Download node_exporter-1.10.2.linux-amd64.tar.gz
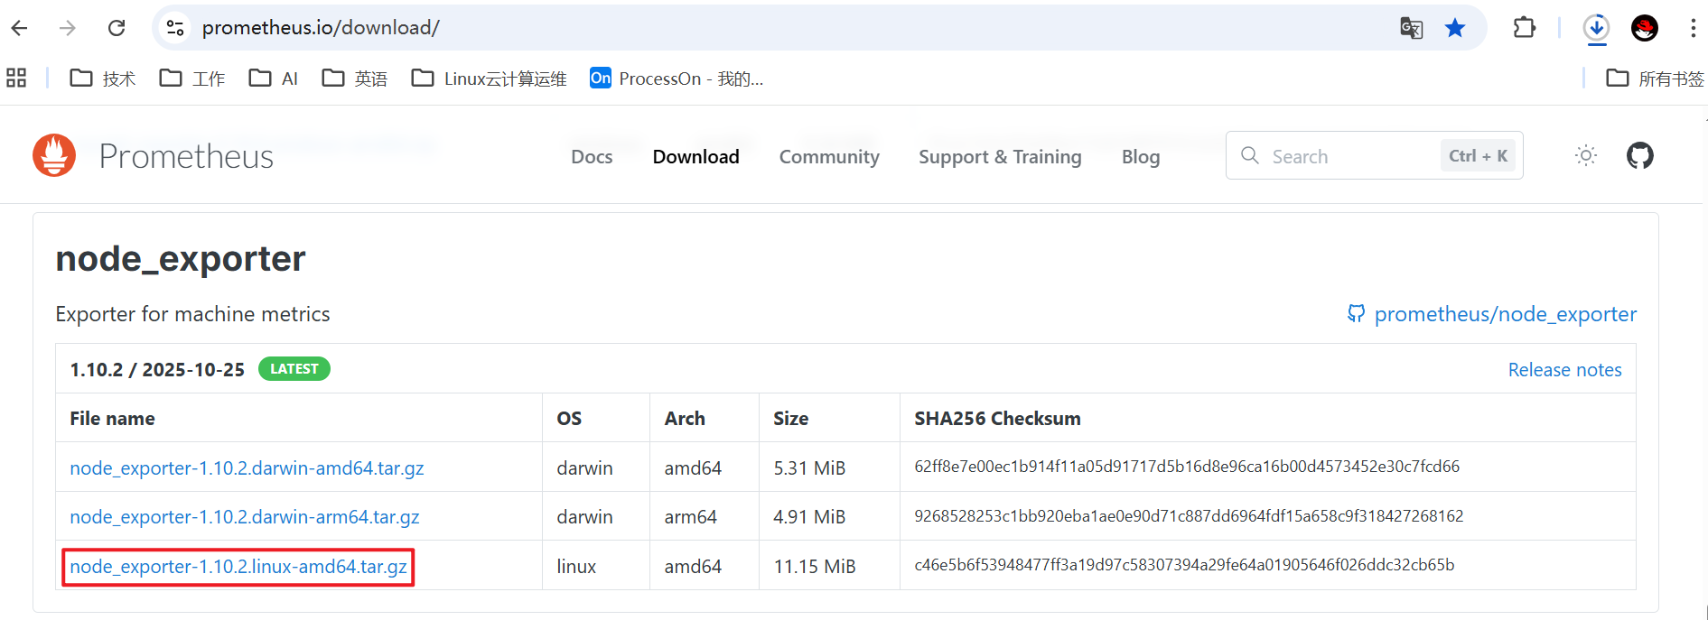The width and height of the screenshot is (1708, 620). tap(238, 567)
